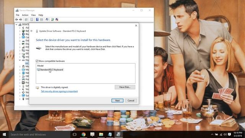Screen dimensions: 245x138
Task: Expand the Network adapters tree node
Action: (x=20, y=73)
